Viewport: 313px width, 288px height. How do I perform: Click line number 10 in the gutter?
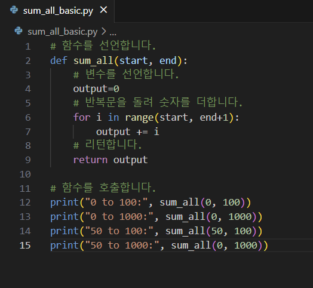click(x=25, y=174)
